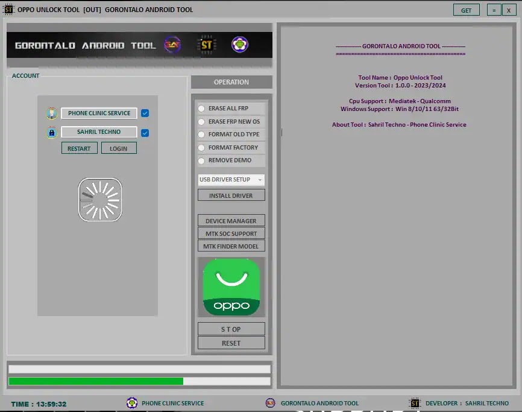Click the TIME : 13:59:32 status text

click(39, 404)
